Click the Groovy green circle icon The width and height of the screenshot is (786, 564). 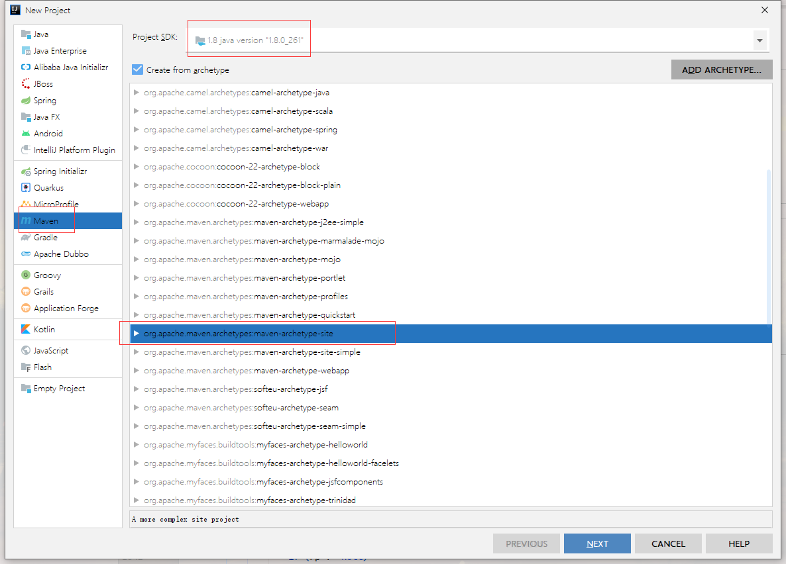26,275
